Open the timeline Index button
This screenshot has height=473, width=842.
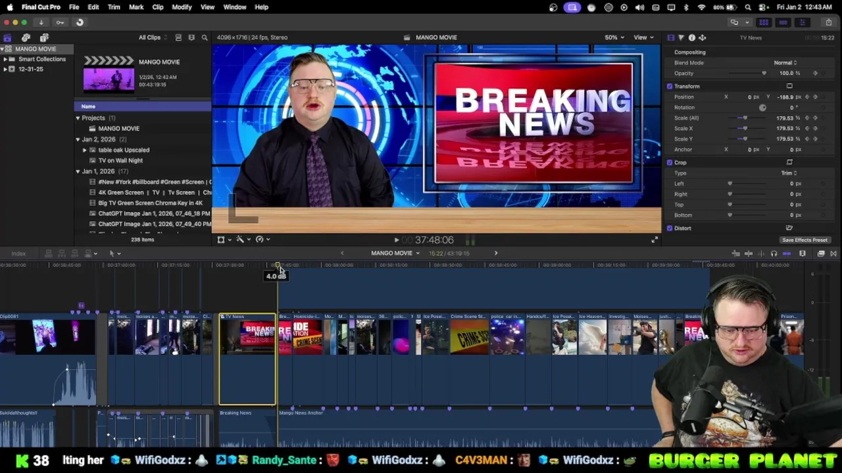[x=18, y=254]
